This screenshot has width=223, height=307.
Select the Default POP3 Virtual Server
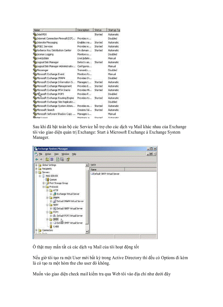click(x=70, y=216)
